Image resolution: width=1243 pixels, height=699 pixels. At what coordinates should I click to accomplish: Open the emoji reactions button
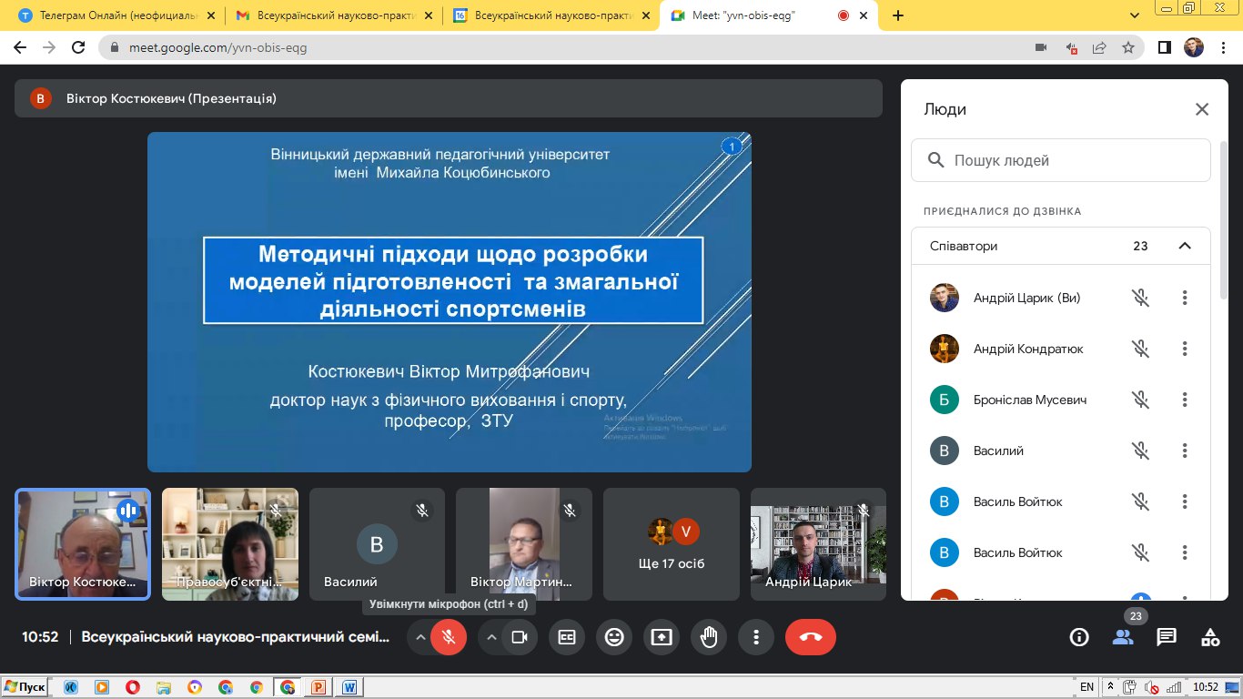click(614, 637)
